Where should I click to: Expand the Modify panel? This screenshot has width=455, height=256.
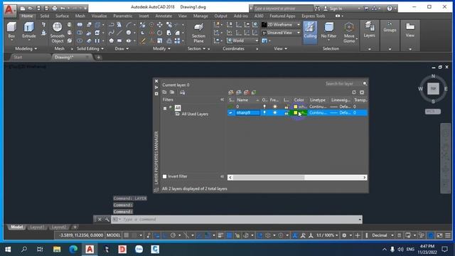pos(161,49)
